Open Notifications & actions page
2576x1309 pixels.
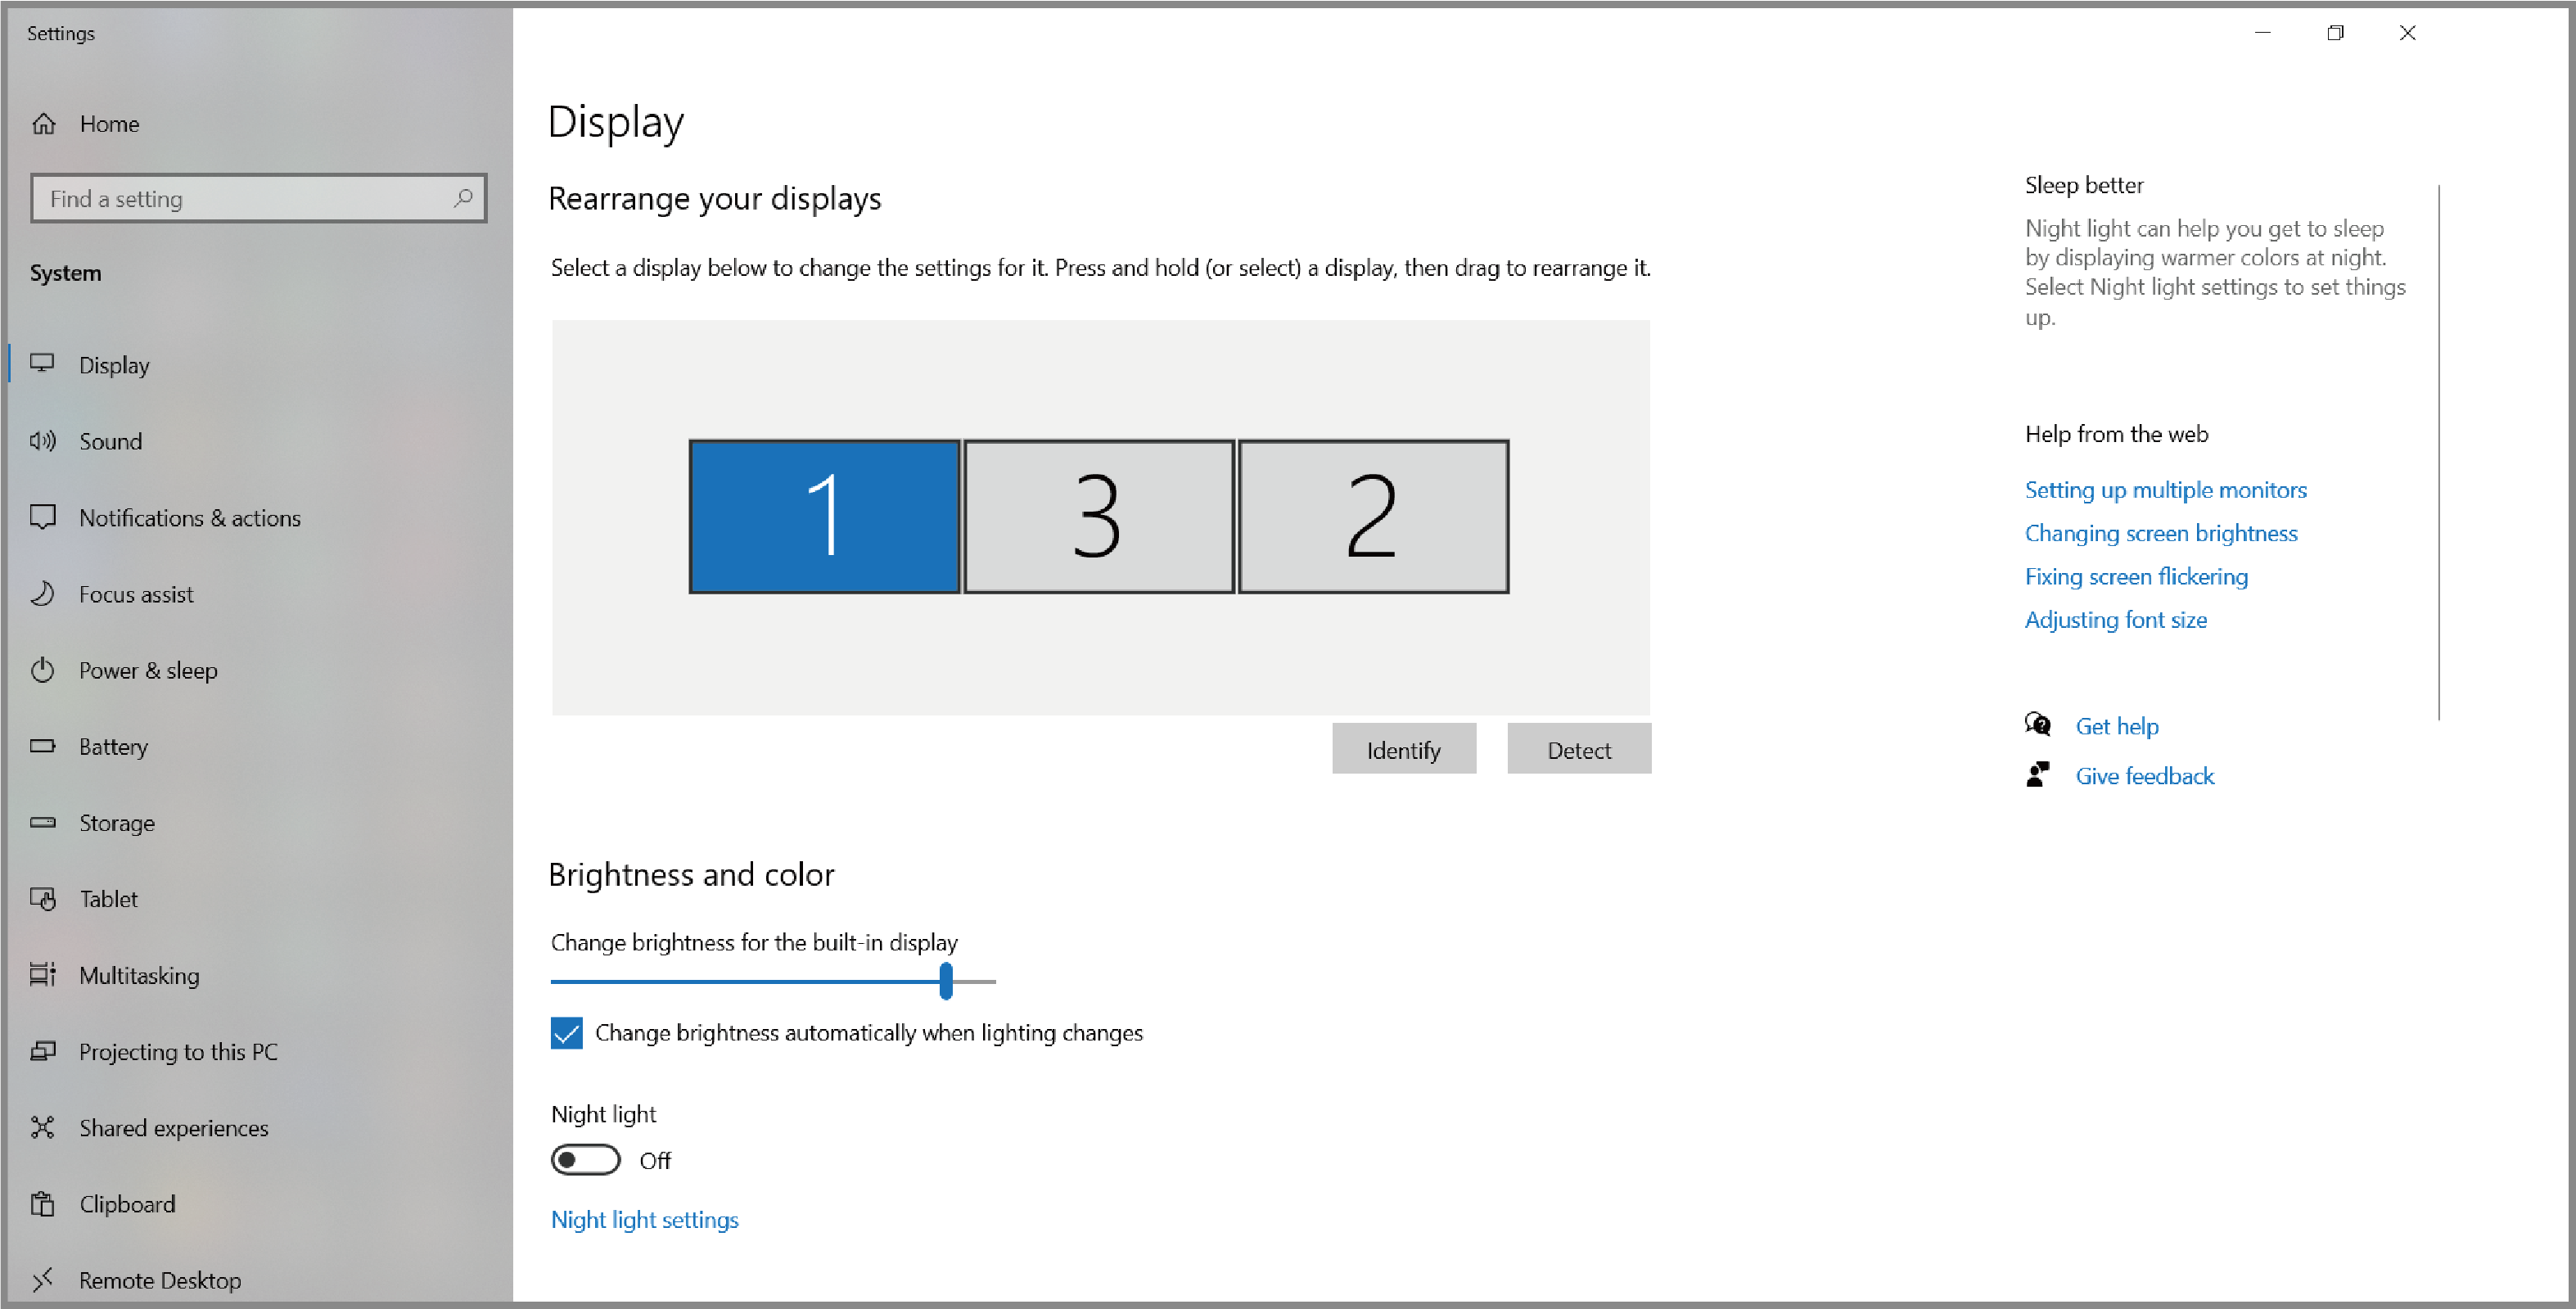pyautogui.click(x=189, y=518)
